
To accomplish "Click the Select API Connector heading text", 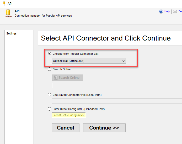I will pos(106,38).
